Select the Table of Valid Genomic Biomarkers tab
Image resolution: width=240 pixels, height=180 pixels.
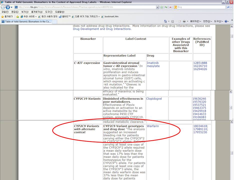coord(26,21)
